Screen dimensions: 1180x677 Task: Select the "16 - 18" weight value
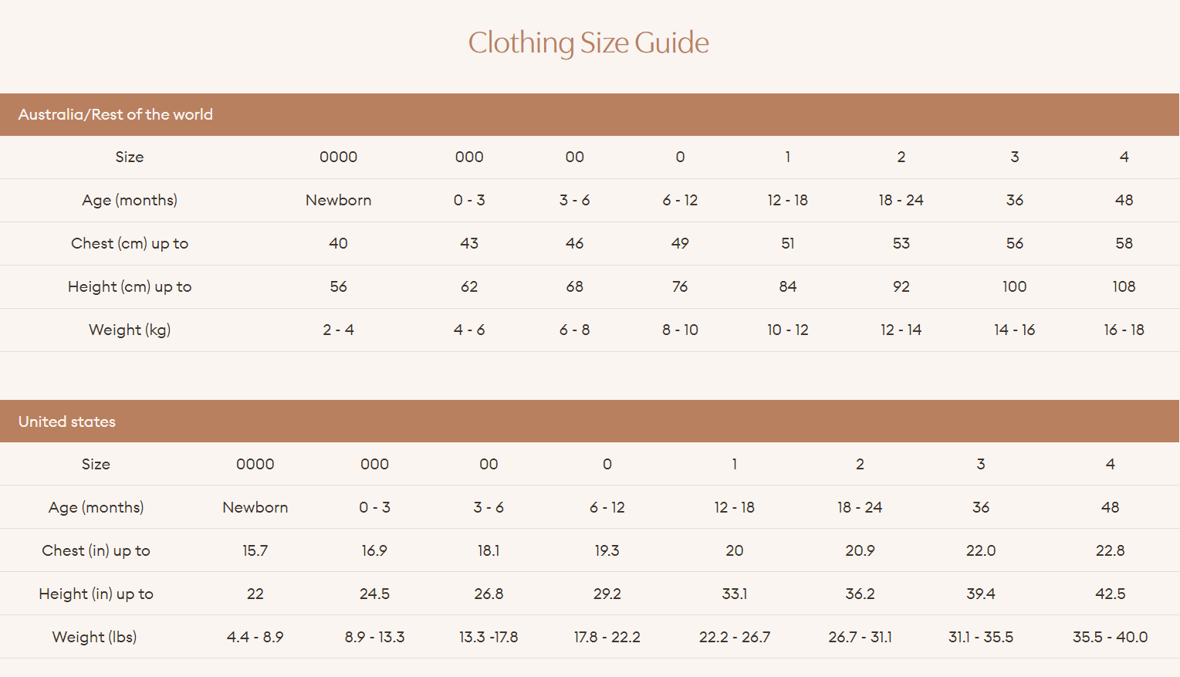tap(1124, 330)
